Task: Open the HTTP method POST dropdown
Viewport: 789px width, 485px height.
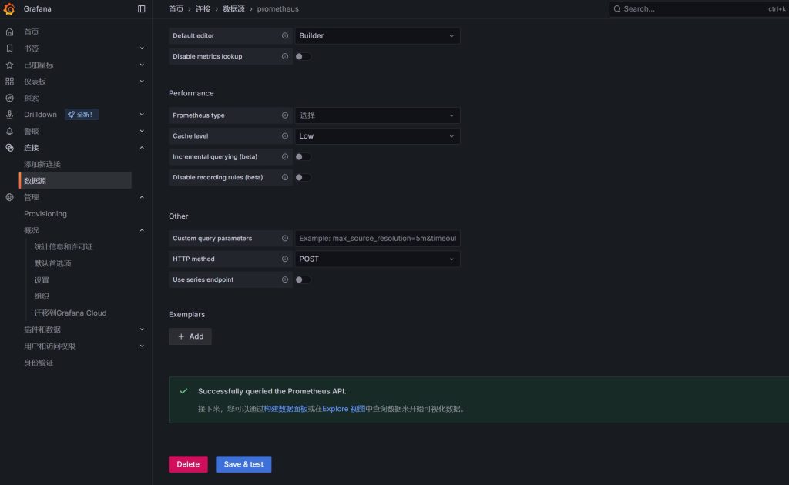Action: [377, 259]
